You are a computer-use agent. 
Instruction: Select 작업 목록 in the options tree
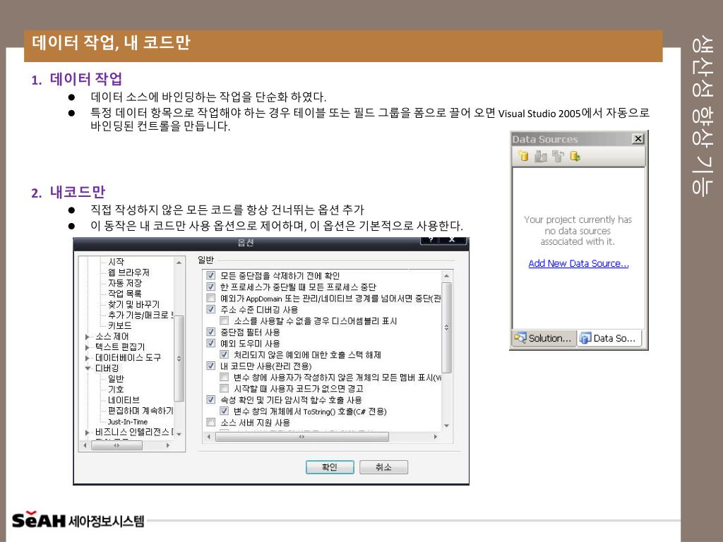point(124,293)
